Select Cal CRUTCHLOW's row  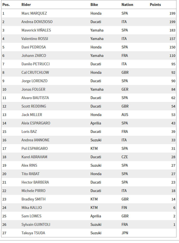89,72
